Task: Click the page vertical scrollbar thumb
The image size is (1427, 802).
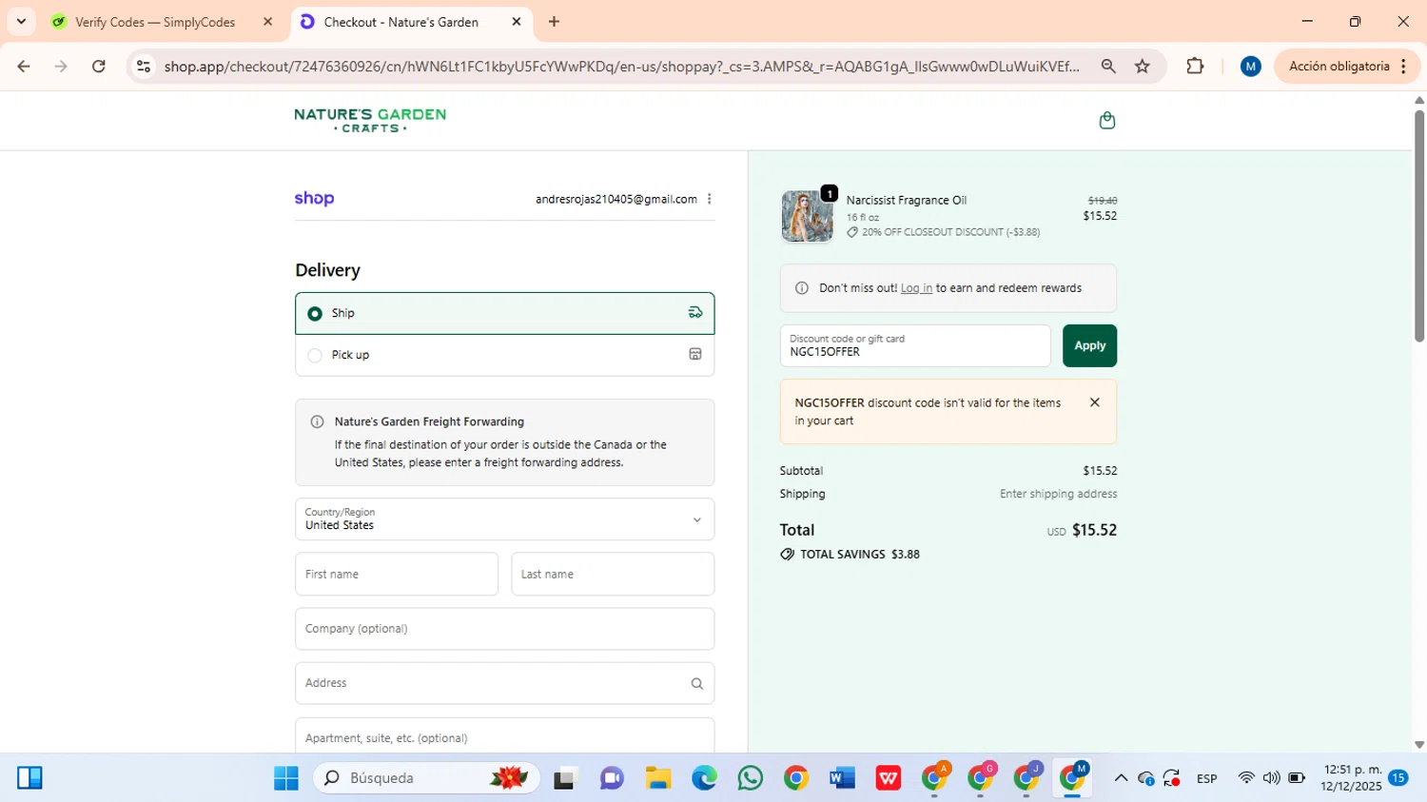Action: [1419, 225]
